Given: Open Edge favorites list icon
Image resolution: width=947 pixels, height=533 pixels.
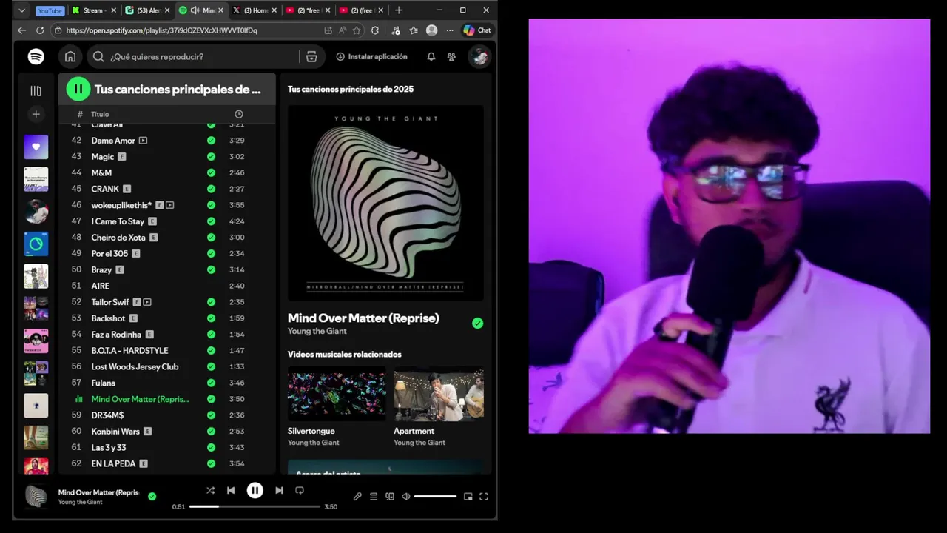Looking at the screenshot, I should click(413, 30).
